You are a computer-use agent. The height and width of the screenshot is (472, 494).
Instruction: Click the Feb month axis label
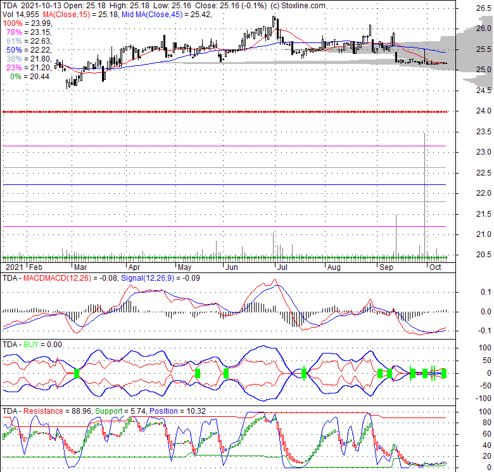coord(35,267)
